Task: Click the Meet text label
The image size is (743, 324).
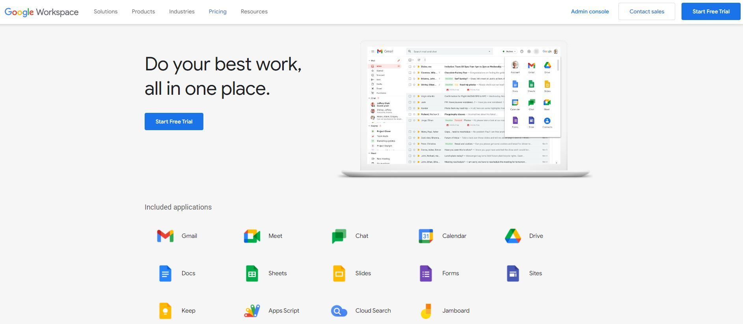Action: (275, 236)
